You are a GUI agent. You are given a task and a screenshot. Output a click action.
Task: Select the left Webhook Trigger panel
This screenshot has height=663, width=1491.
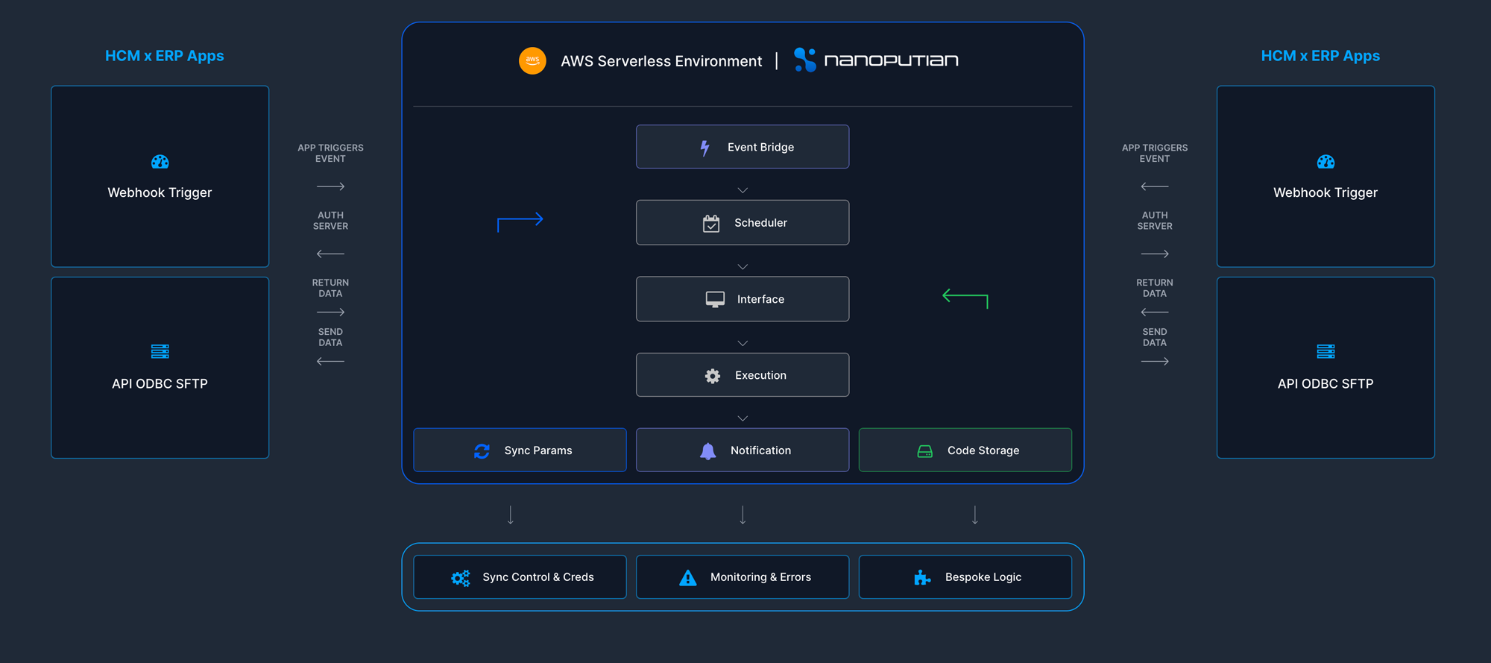pos(160,177)
